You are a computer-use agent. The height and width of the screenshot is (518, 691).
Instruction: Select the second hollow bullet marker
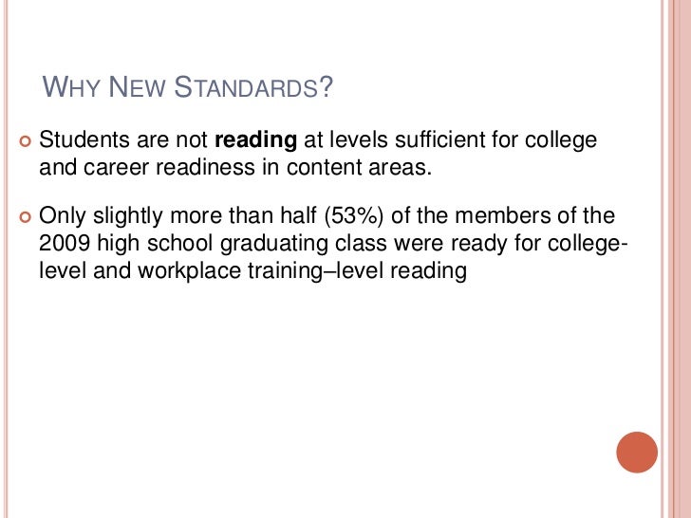click(26, 217)
